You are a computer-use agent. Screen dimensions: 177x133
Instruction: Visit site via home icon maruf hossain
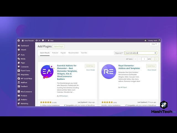coord(28,40)
